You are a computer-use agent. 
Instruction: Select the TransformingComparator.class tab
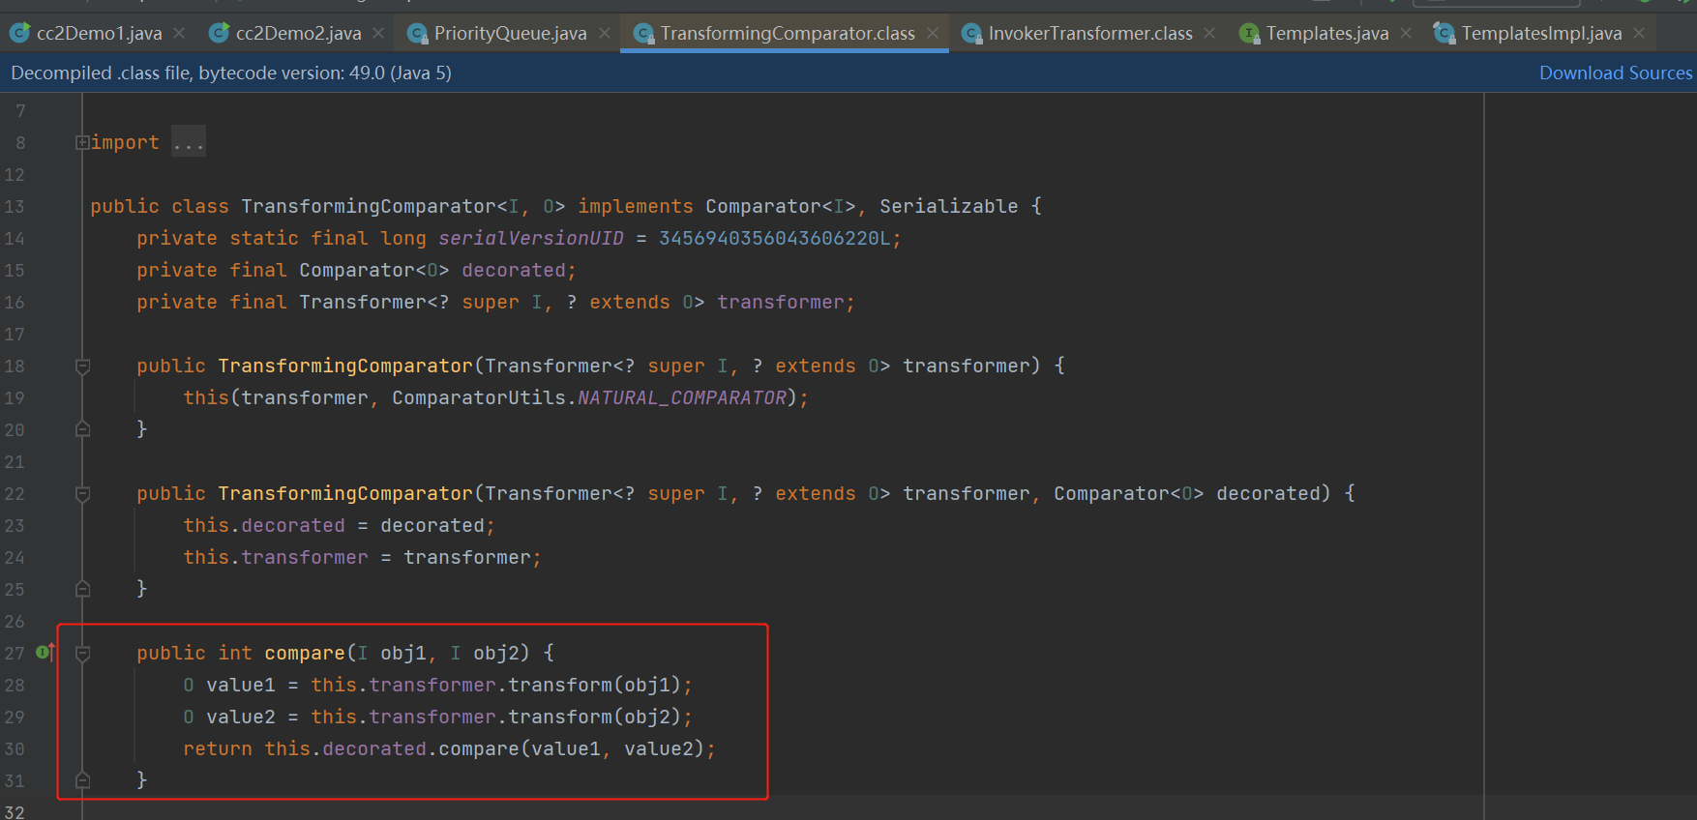tap(788, 33)
